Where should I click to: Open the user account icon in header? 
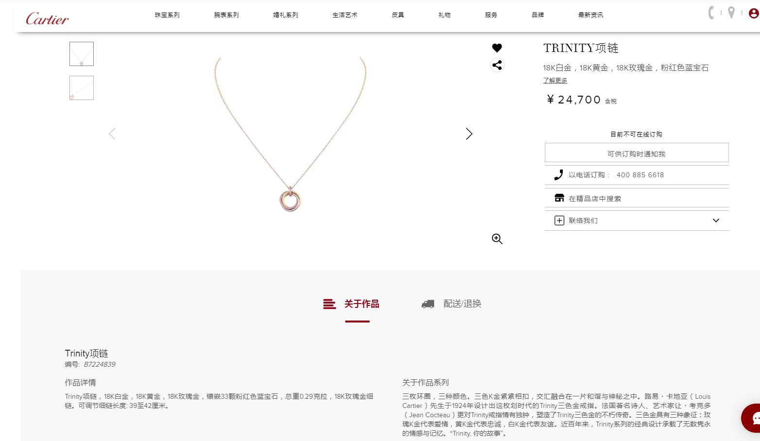tap(754, 13)
